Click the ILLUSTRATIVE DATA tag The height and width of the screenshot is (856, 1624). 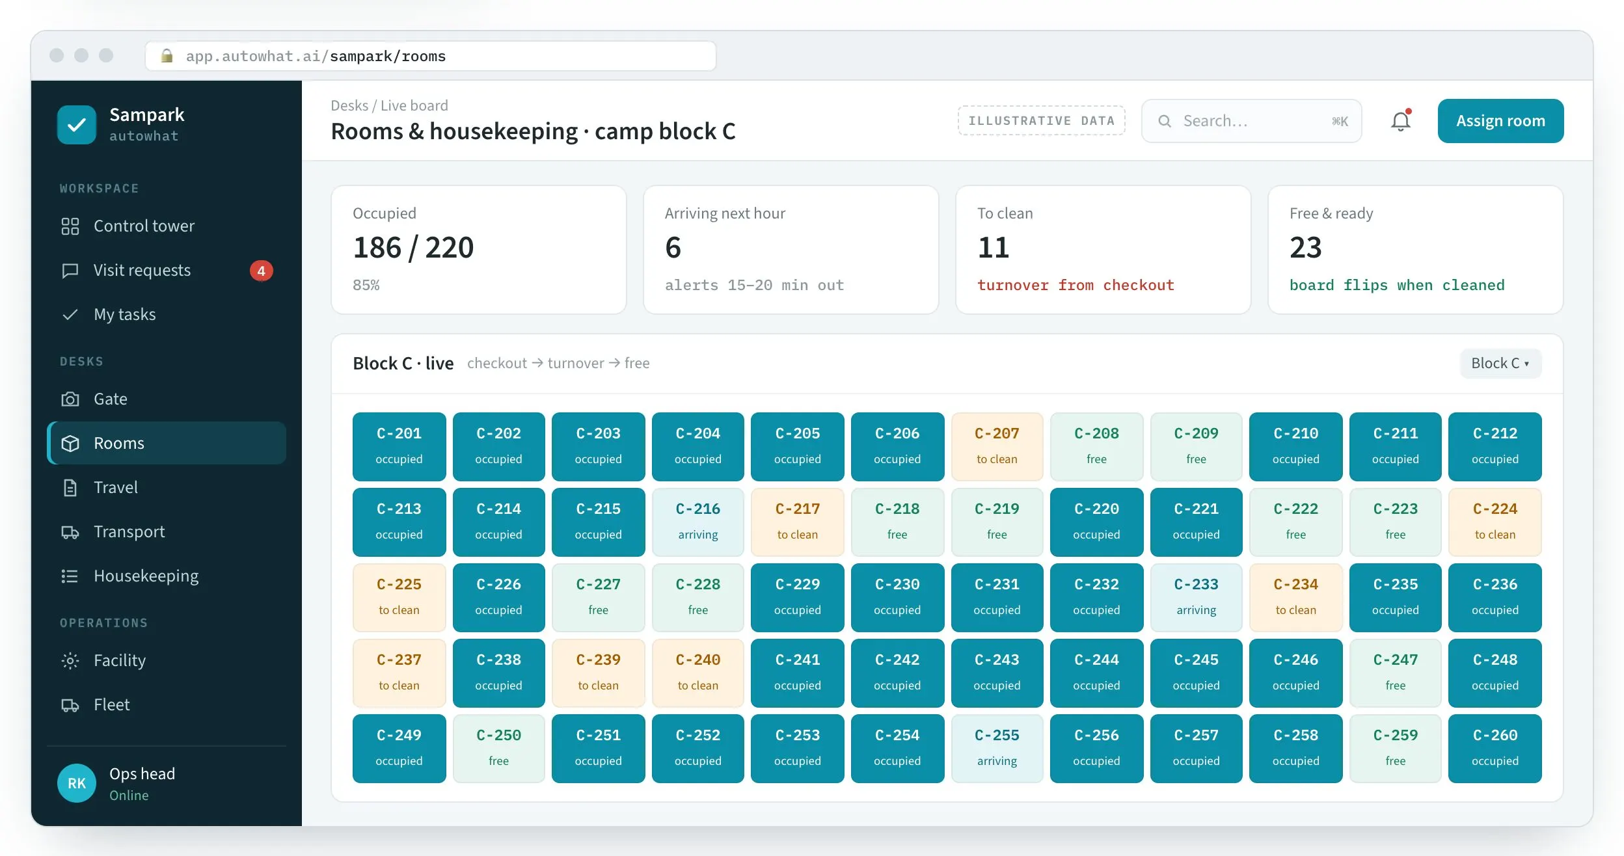pyautogui.click(x=1042, y=121)
